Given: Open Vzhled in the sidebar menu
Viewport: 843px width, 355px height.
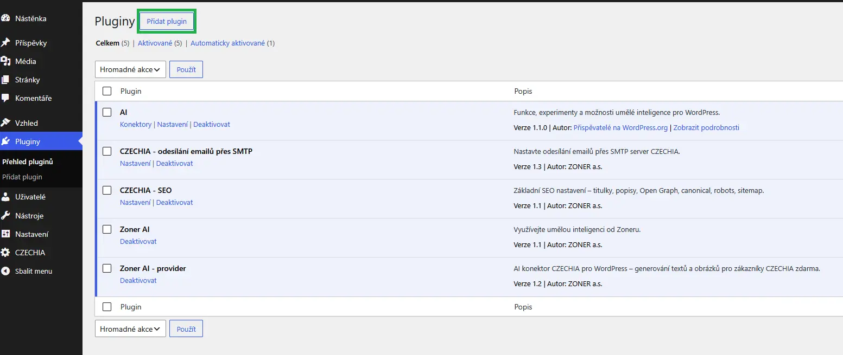Looking at the screenshot, I should coord(41,123).
